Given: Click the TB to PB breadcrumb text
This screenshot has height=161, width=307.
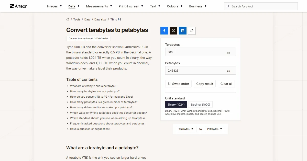Looking at the screenshot, I should 116,19.
